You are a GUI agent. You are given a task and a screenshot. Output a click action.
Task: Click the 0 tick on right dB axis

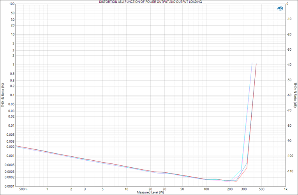287,4
